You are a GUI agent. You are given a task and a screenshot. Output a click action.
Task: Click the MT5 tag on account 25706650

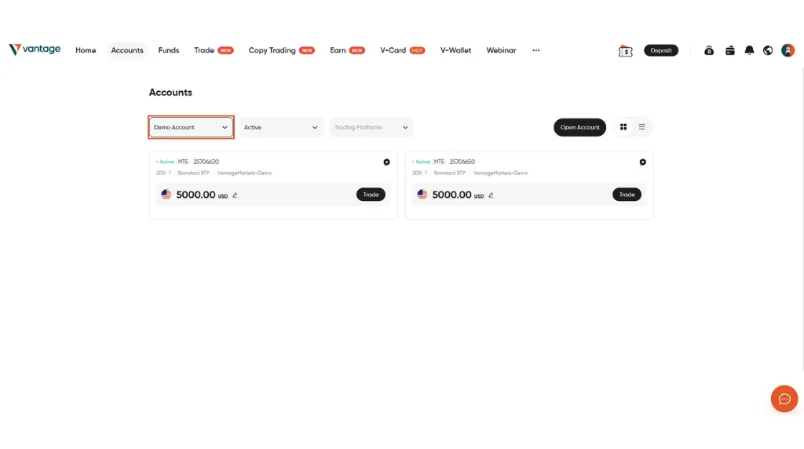[x=439, y=162]
